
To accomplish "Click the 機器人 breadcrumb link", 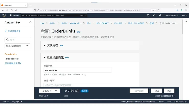I will (53, 23).
